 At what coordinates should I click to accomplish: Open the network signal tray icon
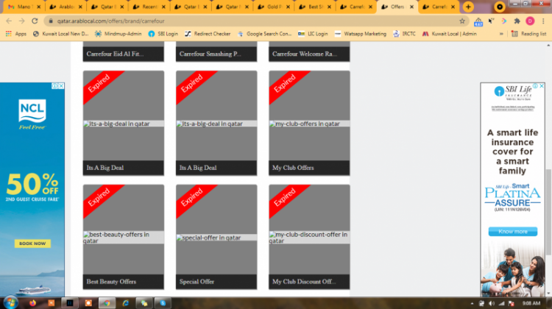tap(501, 303)
